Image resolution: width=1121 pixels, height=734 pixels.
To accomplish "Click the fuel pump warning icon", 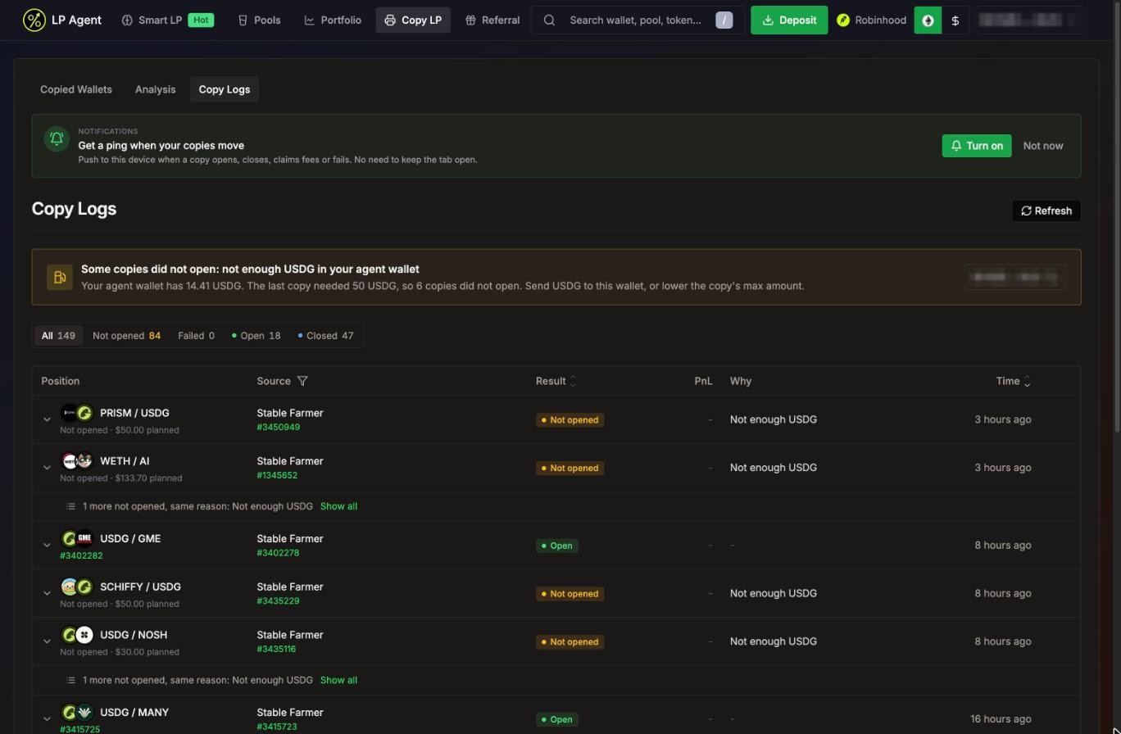I will click(59, 277).
